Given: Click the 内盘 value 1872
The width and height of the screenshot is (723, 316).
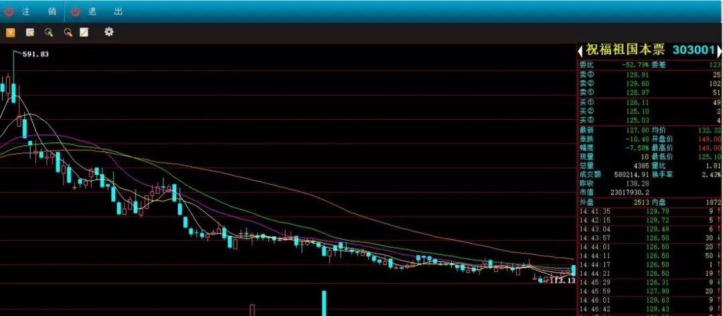Looking at the screenshot, I should tap(713, 202).
